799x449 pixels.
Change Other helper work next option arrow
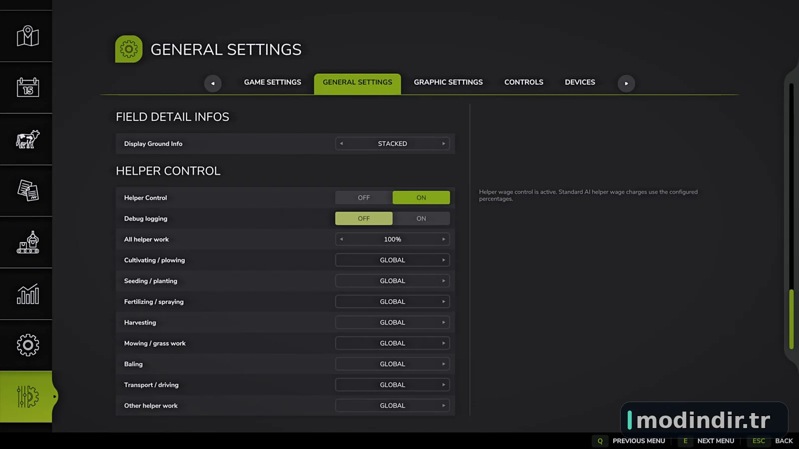443,406
